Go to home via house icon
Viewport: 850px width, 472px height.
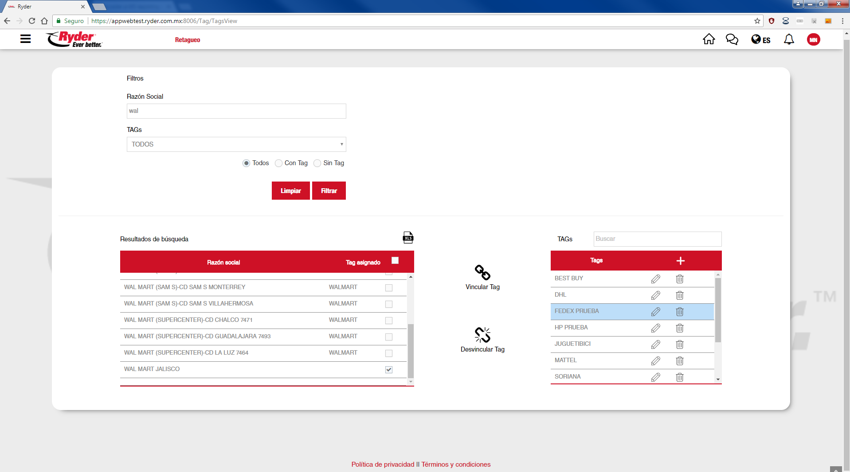709,39
